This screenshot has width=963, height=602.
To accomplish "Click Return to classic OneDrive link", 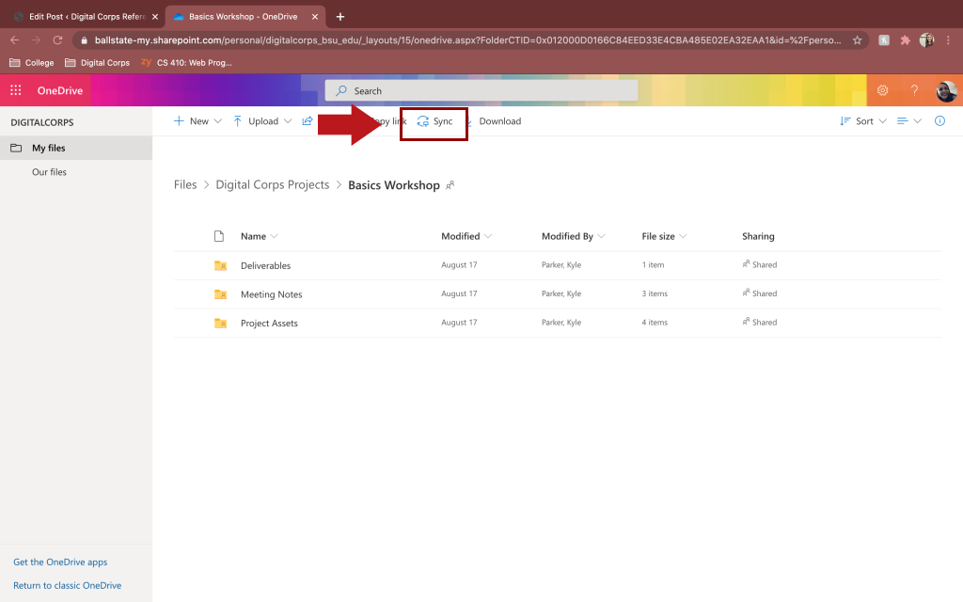I will [67, 585].
